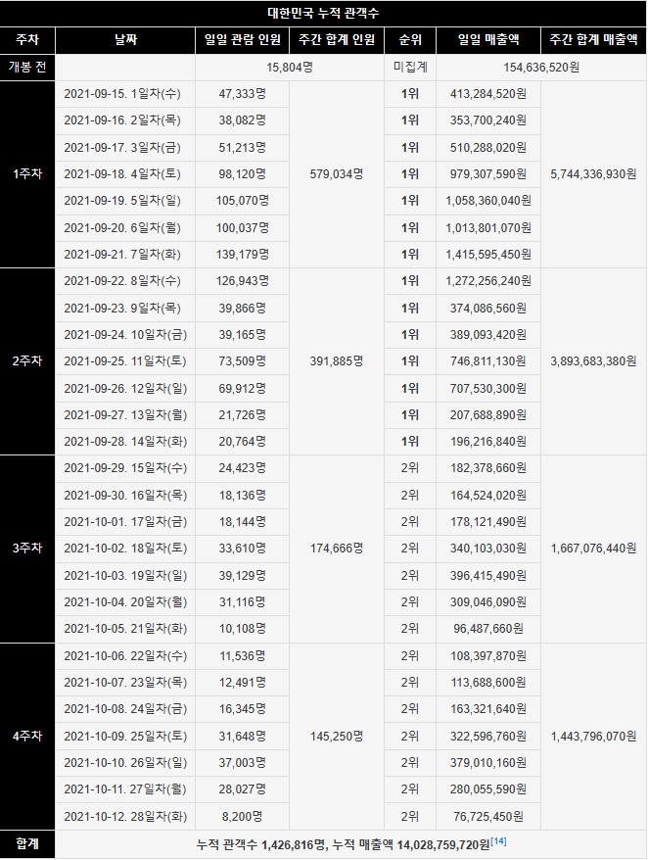This screenshot has width=648, height=860.
Task: Open footnote link [14] in total row
Action: pos(499,840)
